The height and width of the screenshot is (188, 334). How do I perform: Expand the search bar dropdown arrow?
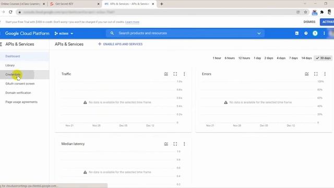click(259, 33)
